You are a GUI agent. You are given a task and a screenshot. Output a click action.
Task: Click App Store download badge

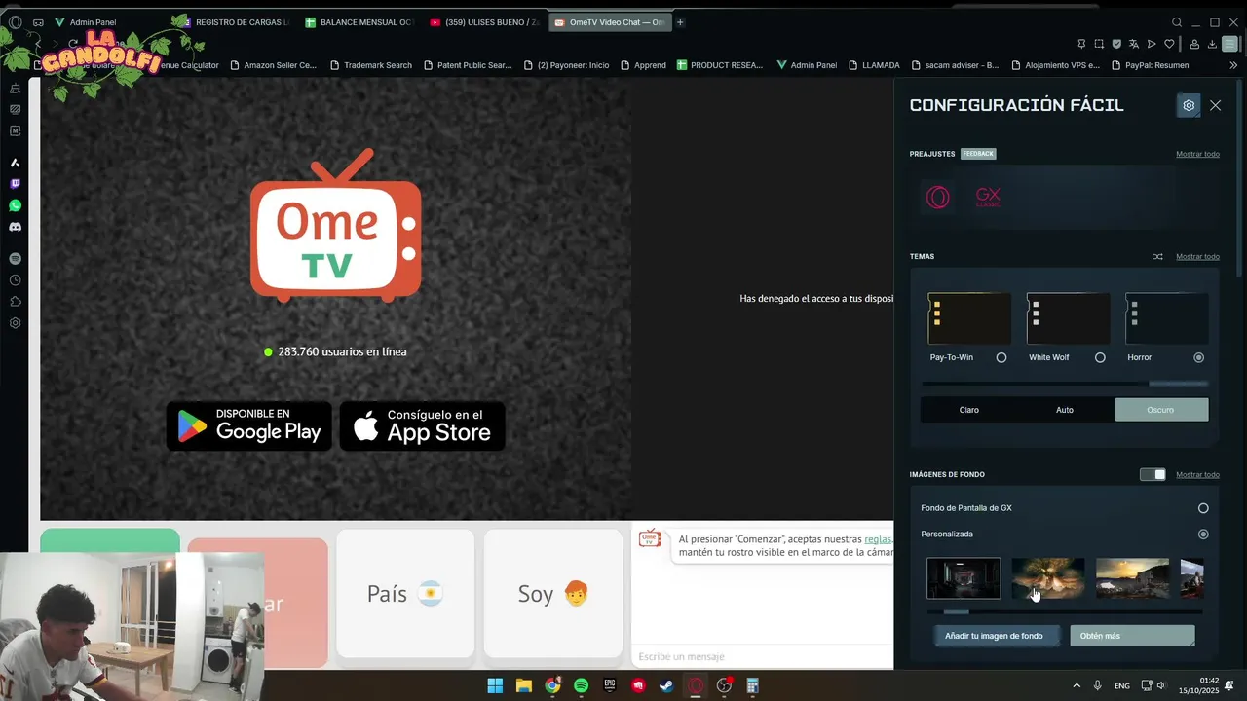coord(422,426)
